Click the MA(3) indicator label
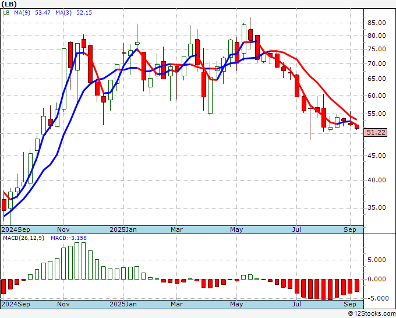This screenshot has width=396, height=318. 63,13
